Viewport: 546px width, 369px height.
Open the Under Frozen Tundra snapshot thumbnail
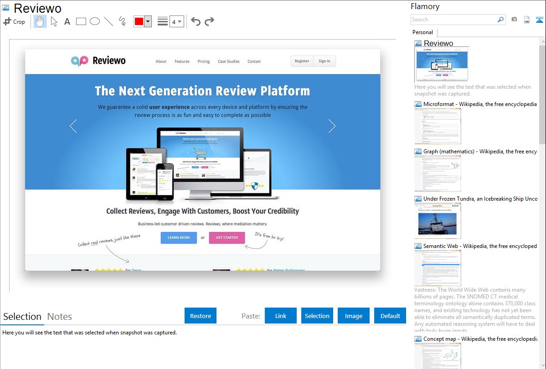438,221
